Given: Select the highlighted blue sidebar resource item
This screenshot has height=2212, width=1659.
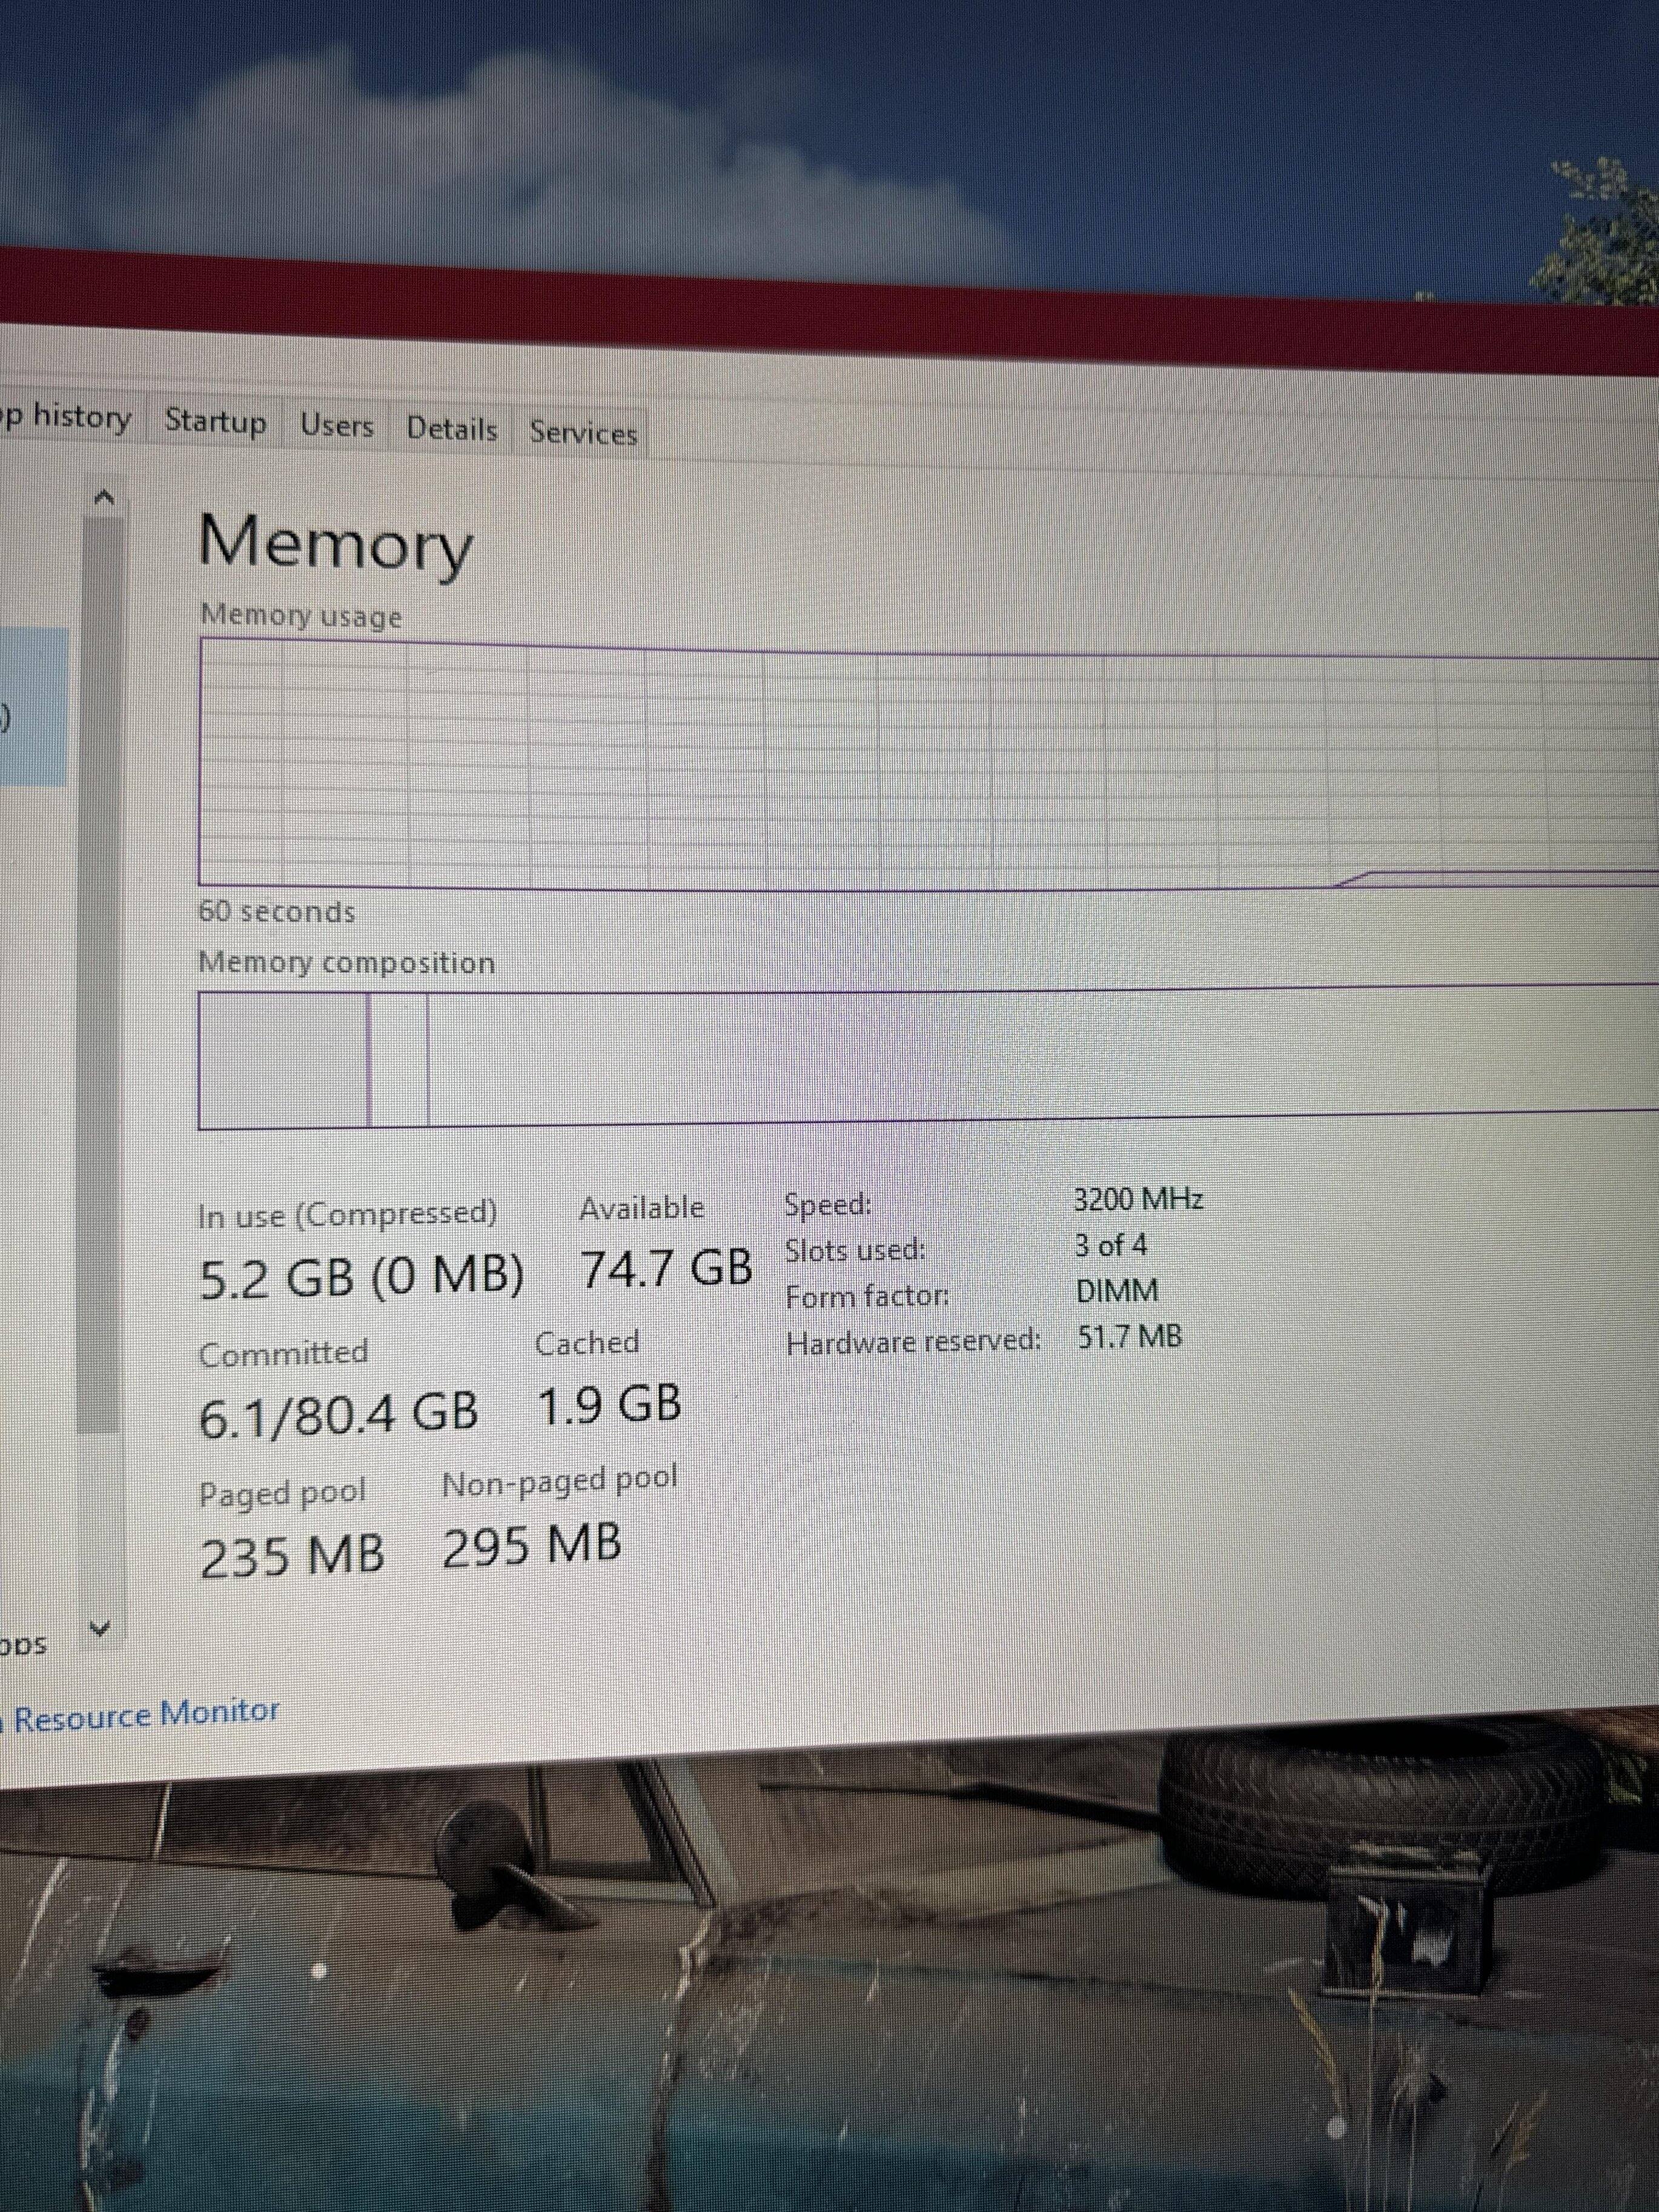Looking at the screenshot, I should 33,706.
